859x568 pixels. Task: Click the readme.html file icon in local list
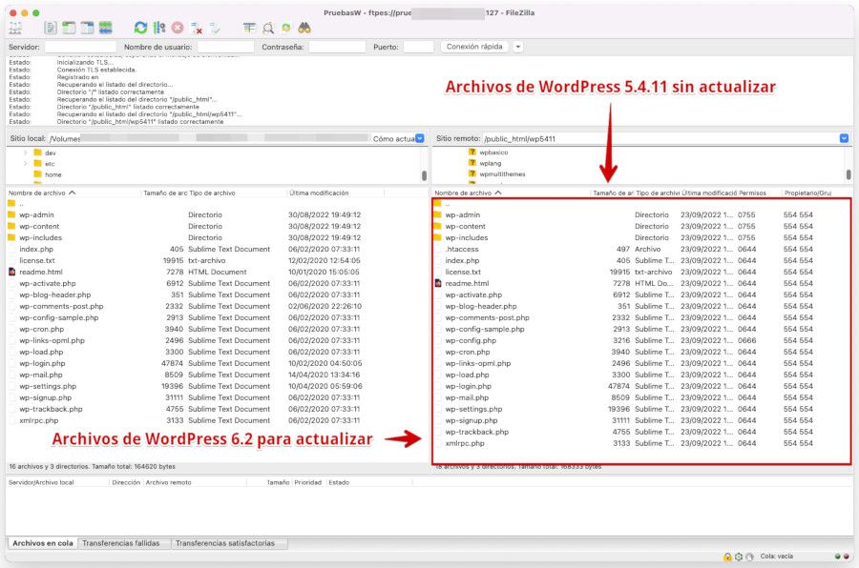12,272
